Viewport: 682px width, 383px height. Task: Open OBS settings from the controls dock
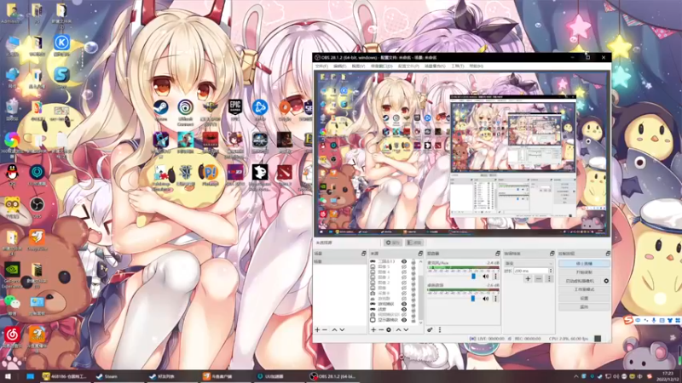584,299
